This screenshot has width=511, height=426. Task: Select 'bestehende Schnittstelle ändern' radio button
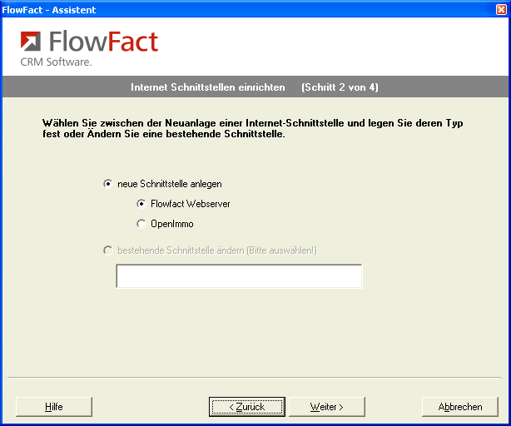coord(108,250)
